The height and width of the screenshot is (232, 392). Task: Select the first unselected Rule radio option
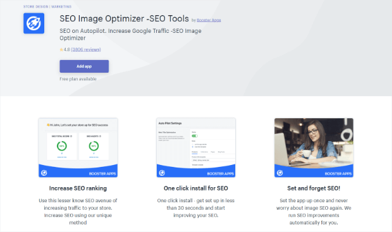192,144
